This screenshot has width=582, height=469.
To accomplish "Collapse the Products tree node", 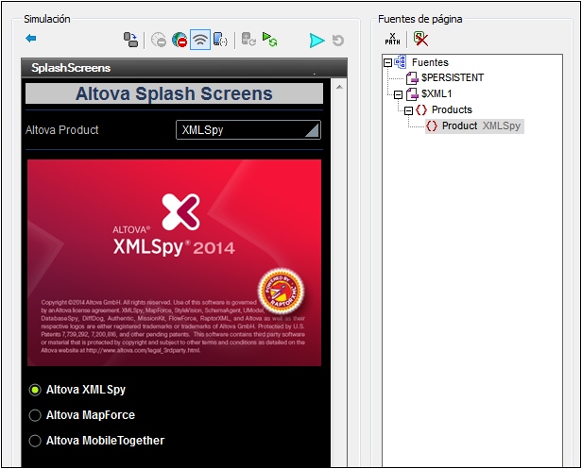I will [408, 110].
